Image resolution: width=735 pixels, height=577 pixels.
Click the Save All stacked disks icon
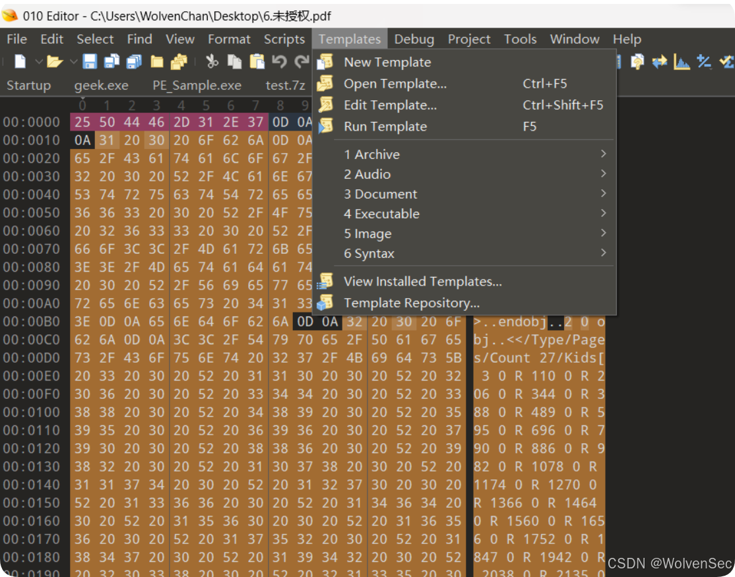134,61
